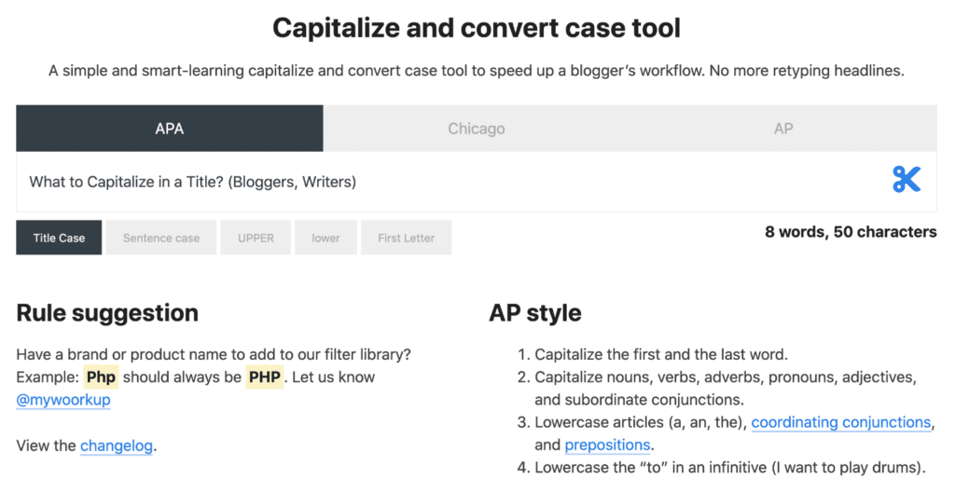This screenshot has width=955, height=492.
Task: Click the blue scissors cut icon
Action: point(907,180)
